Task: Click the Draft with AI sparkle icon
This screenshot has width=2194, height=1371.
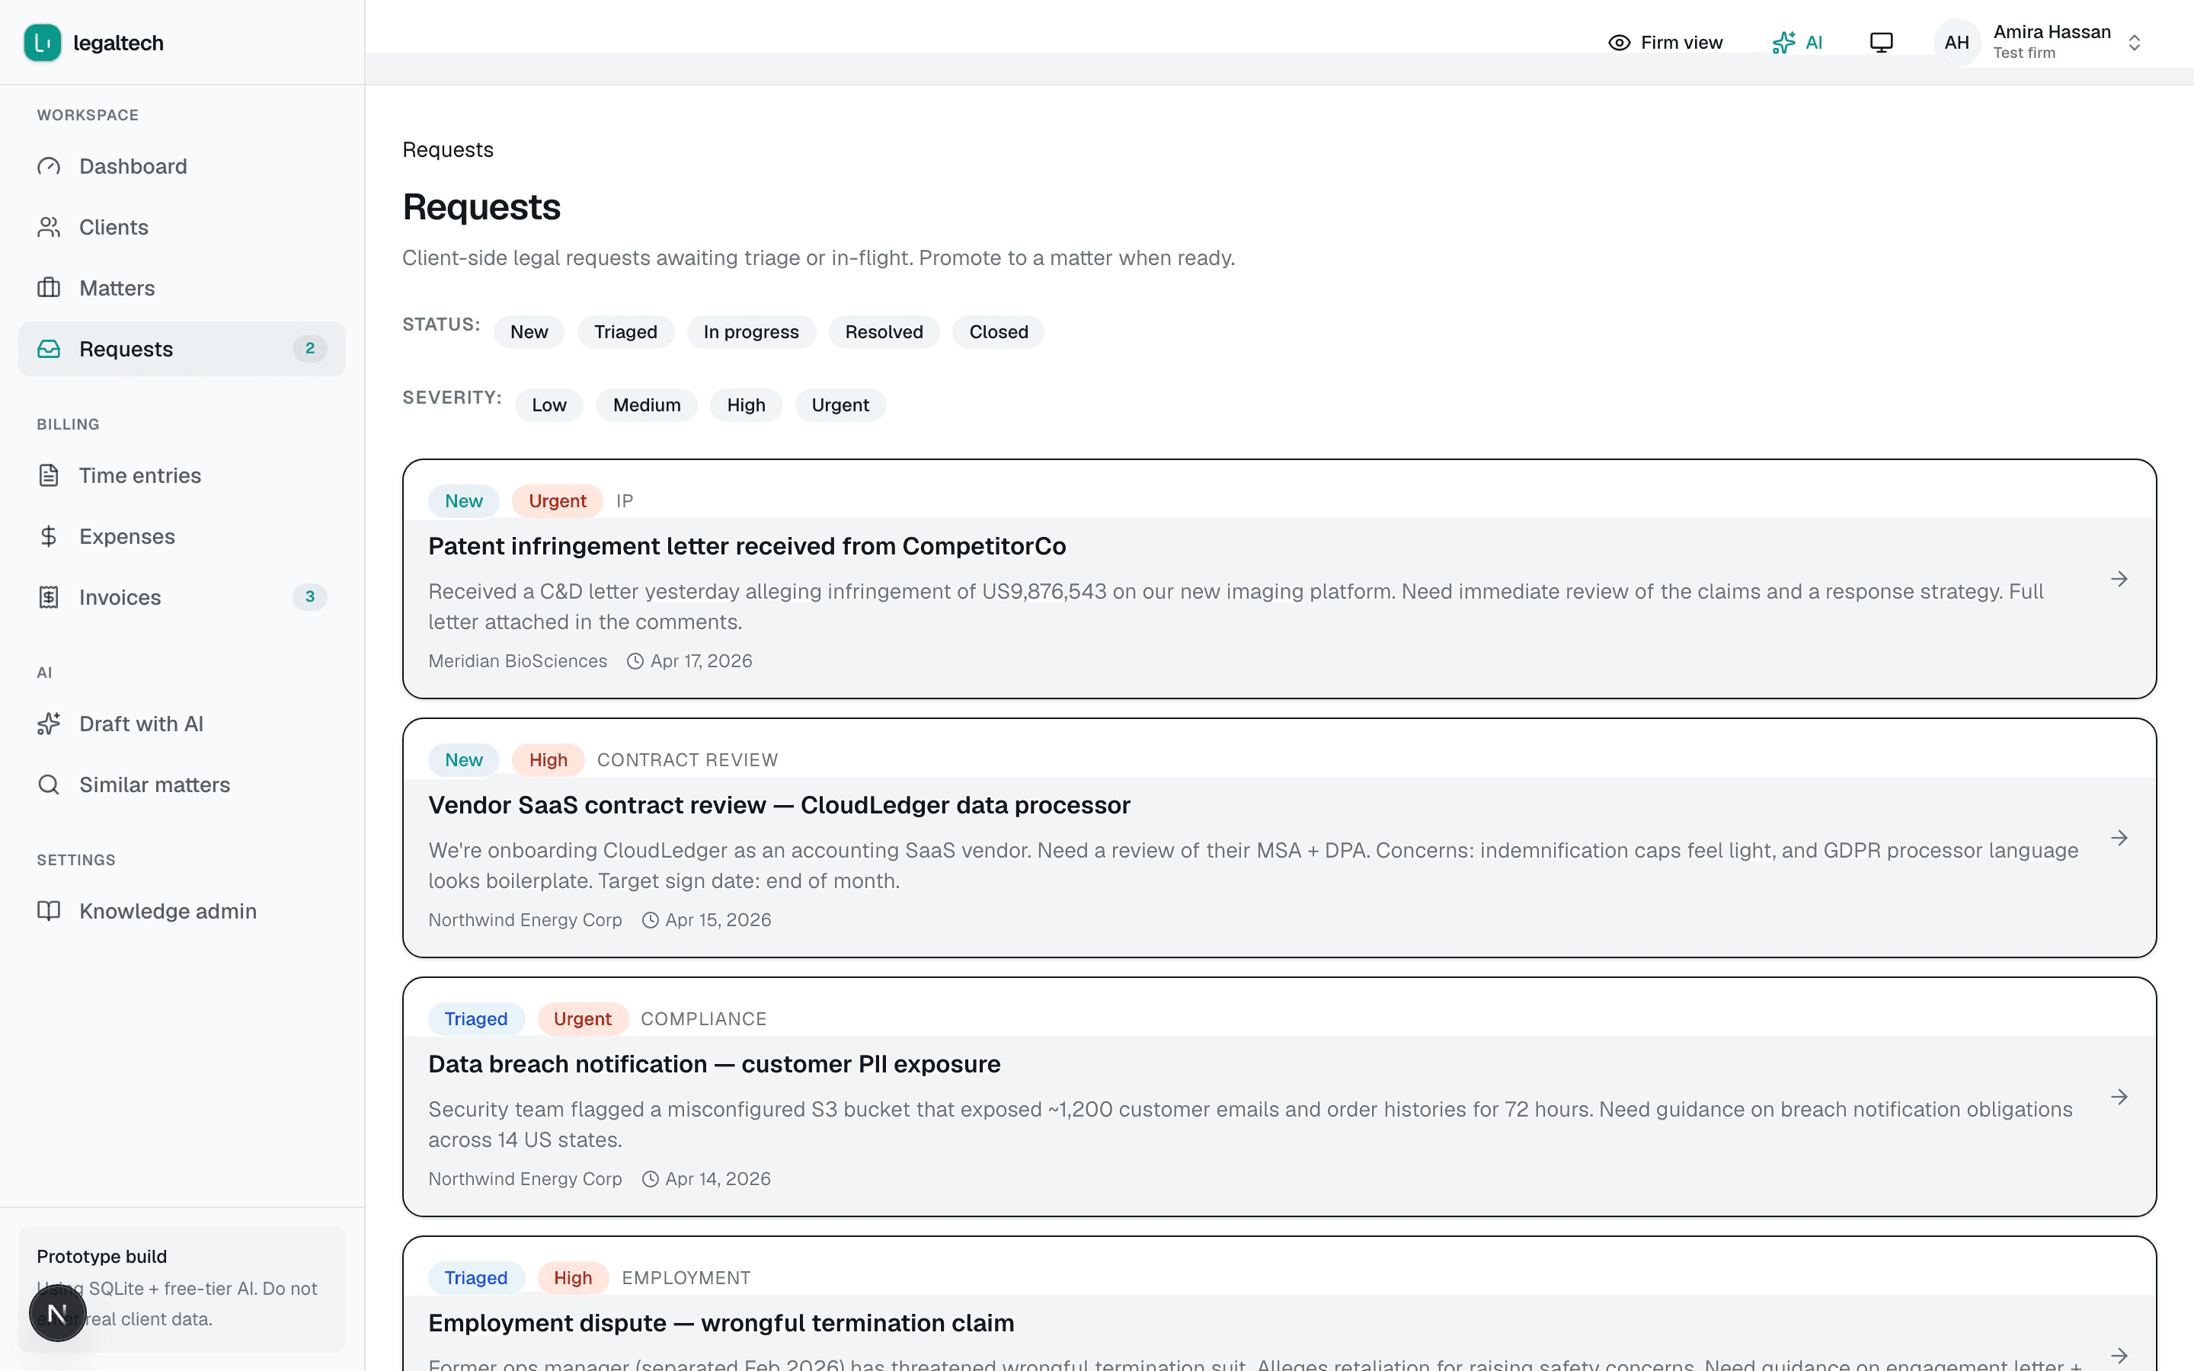Action: click(49, 724)
